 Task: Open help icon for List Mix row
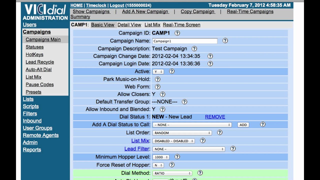click(203, 140)
